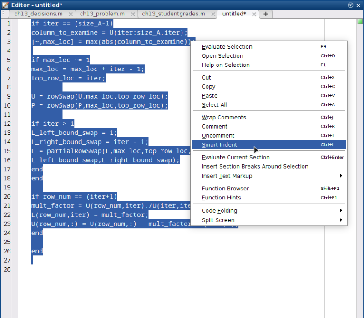Add a new document tab with plus button
This screenshot has height=318, width=364.
tap(266, 14)
